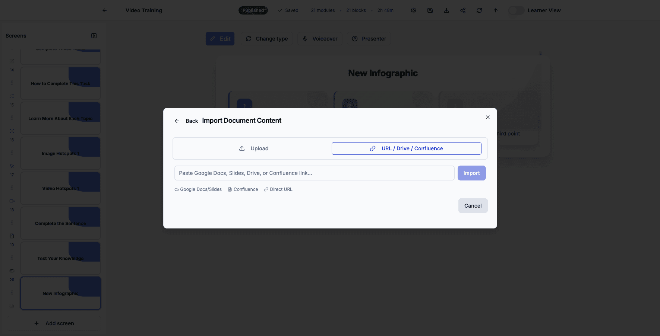Click the paste link input field
The height and width of the screenshot is (336, 660).
pos(314,173)
